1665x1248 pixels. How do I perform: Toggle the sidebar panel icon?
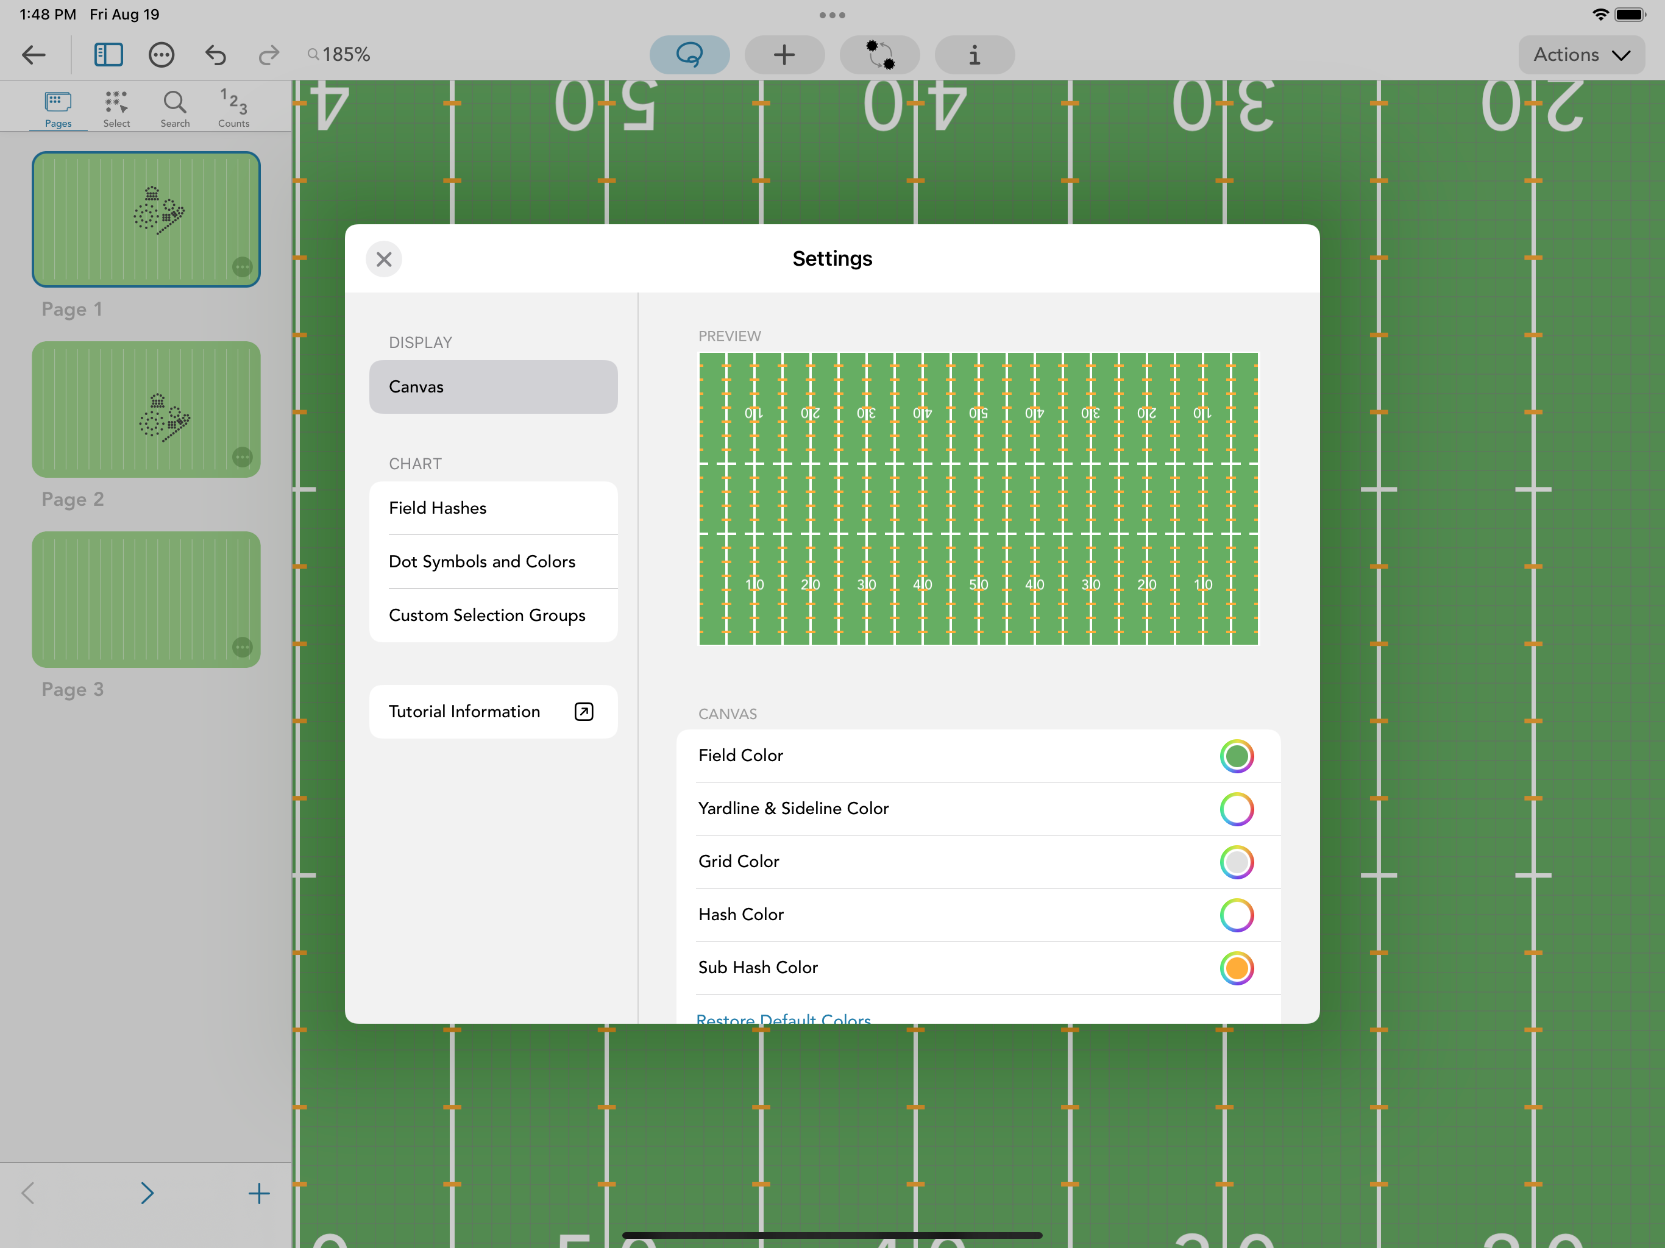108,55
